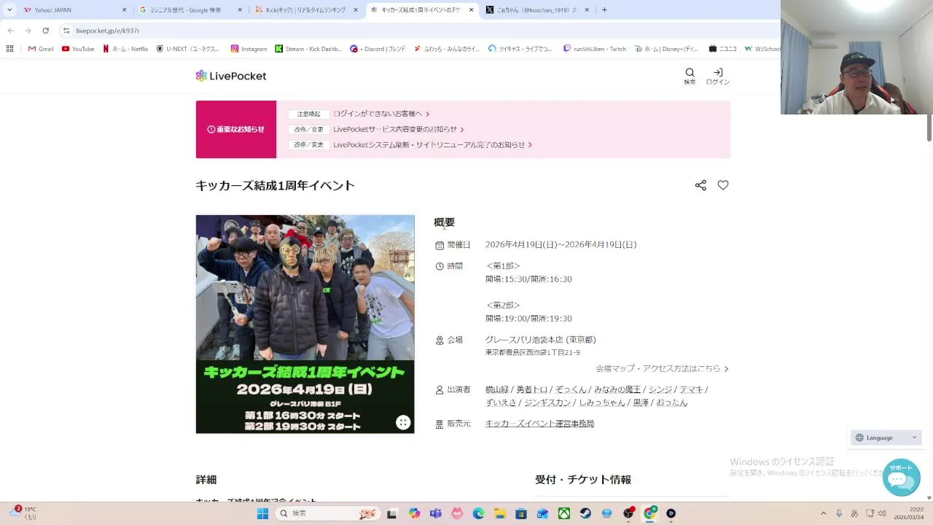
Task: Open the ニコニコ bookmark
Action: [722, 49]
